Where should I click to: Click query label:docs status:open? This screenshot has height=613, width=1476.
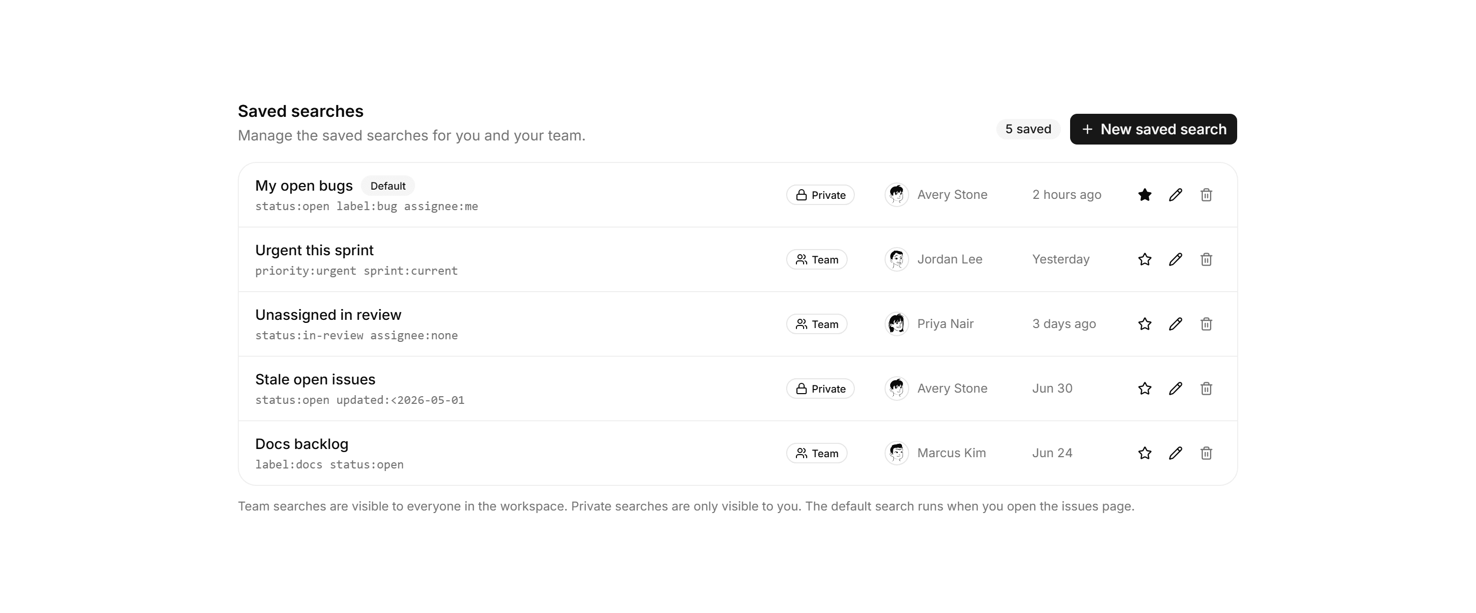[330, 465]
